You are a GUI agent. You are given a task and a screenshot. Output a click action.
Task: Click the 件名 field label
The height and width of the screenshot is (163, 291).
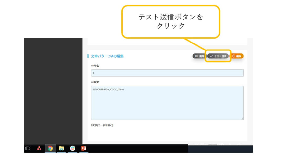tap(96, 66)
